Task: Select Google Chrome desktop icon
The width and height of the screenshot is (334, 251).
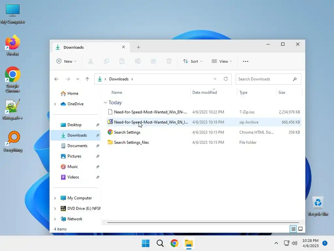Action: pos(13,79)
